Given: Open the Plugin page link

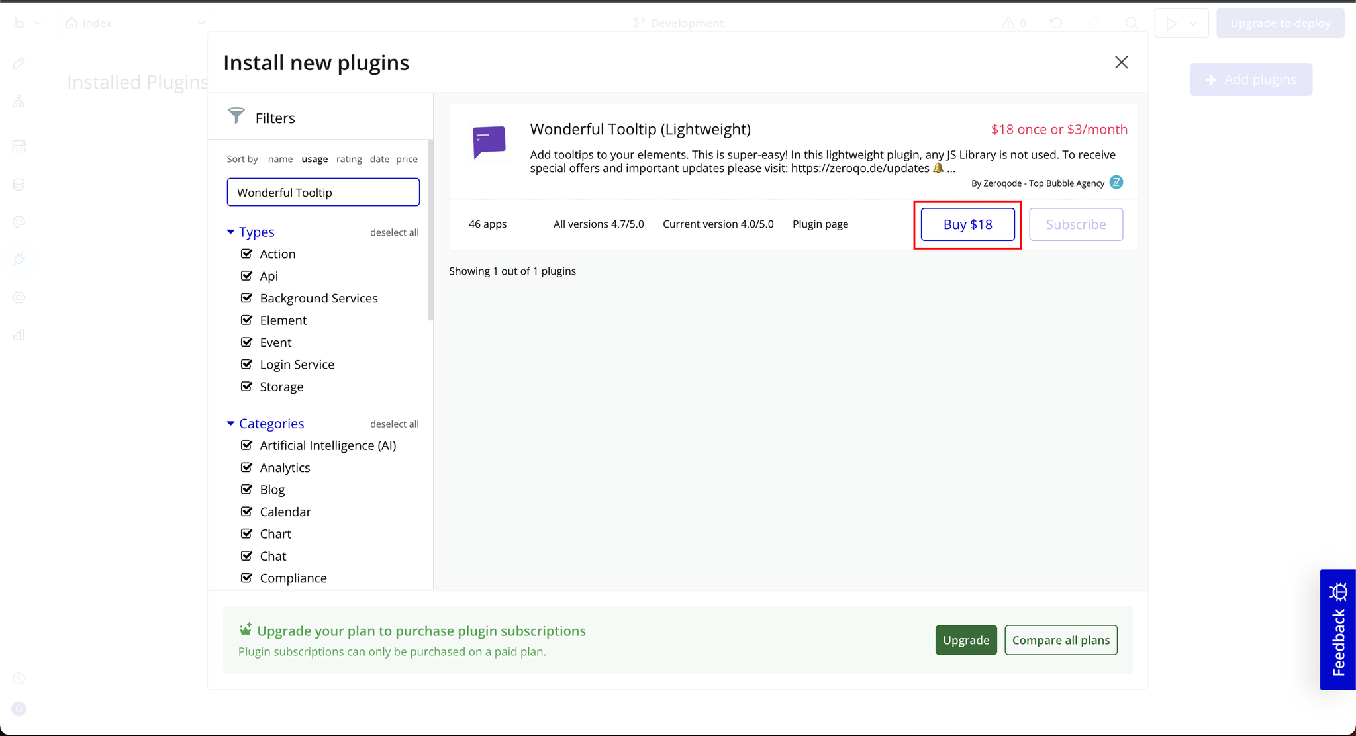Looking at the screenshot, I should (820, 224).
